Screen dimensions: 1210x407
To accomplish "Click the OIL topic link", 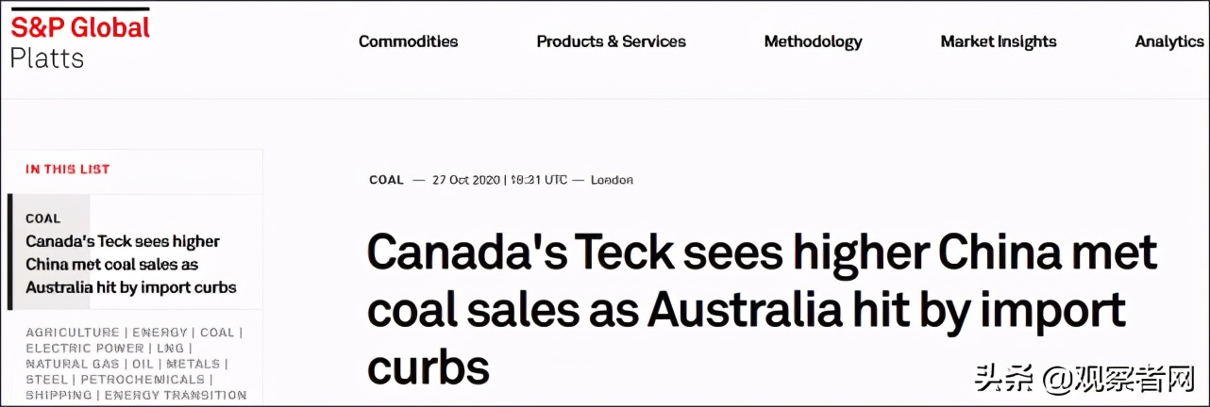I will [143, 364].
